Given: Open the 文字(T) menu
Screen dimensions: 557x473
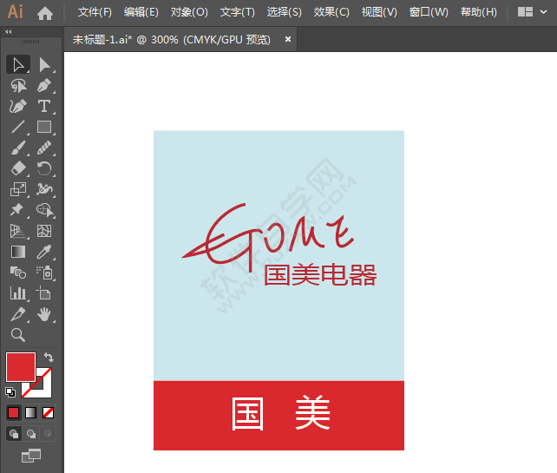Looking at the screenshot, I should [x=238, y=12].
